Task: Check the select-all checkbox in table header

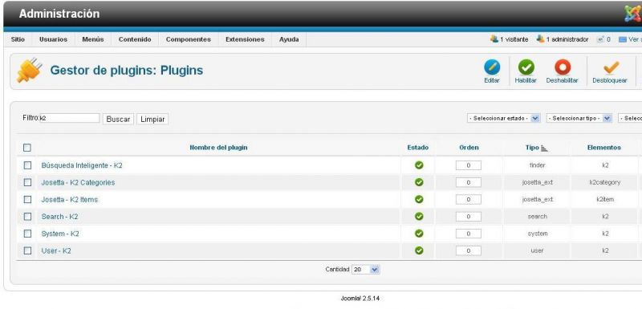Action: [x=27, y=148]
